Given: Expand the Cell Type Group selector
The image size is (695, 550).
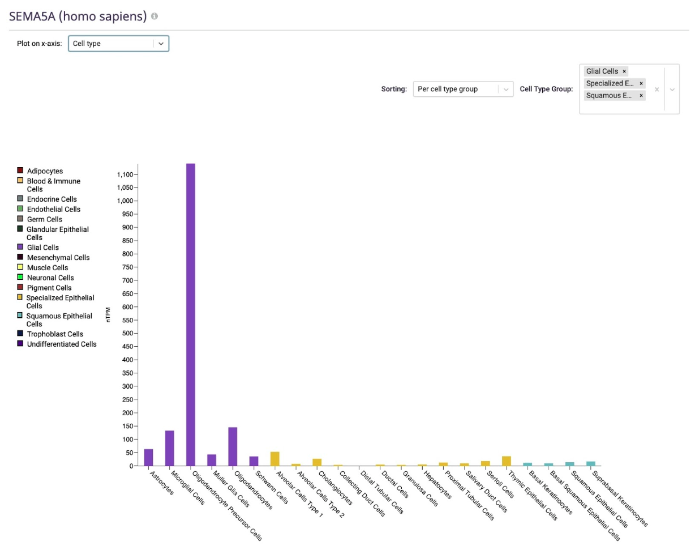Looking at the screenshot, I should [673, 89].
